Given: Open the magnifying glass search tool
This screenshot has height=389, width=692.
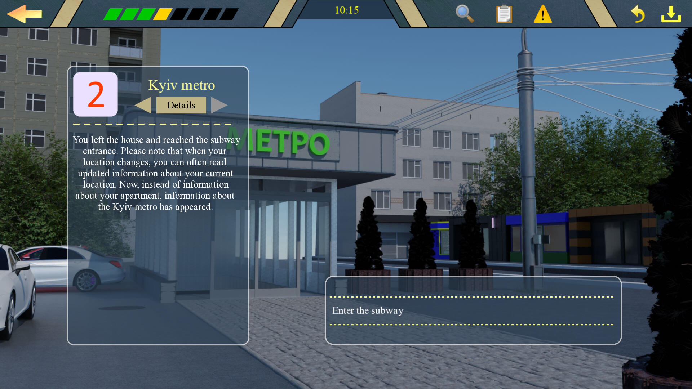Looking at the screenshot, I should (x=464, y=14).
